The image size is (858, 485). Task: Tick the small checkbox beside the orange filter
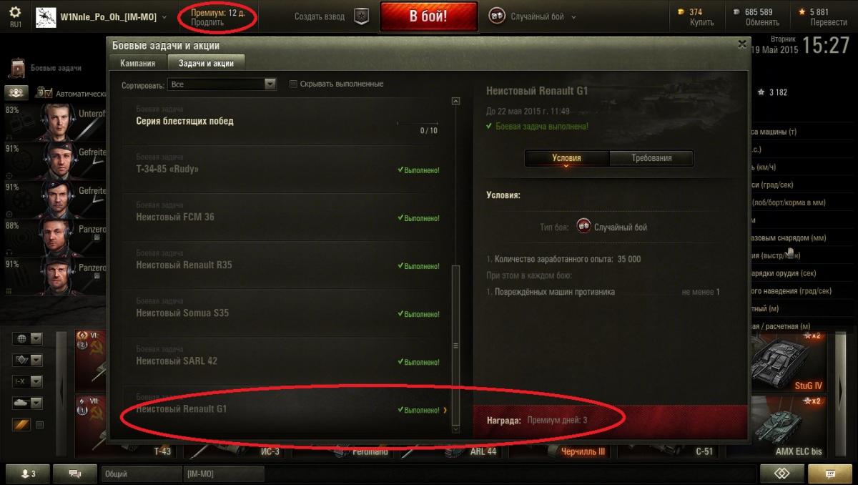[40, 425]
